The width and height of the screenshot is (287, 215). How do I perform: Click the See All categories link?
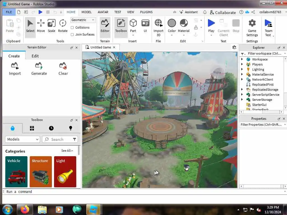[67, 151]
